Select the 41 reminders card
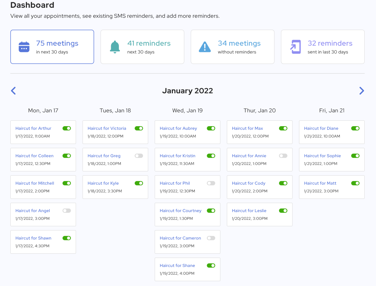 142,47
